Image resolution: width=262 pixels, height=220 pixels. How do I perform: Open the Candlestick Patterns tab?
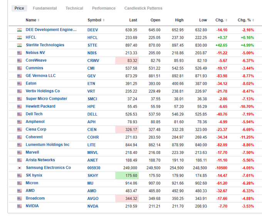(143, 8)
